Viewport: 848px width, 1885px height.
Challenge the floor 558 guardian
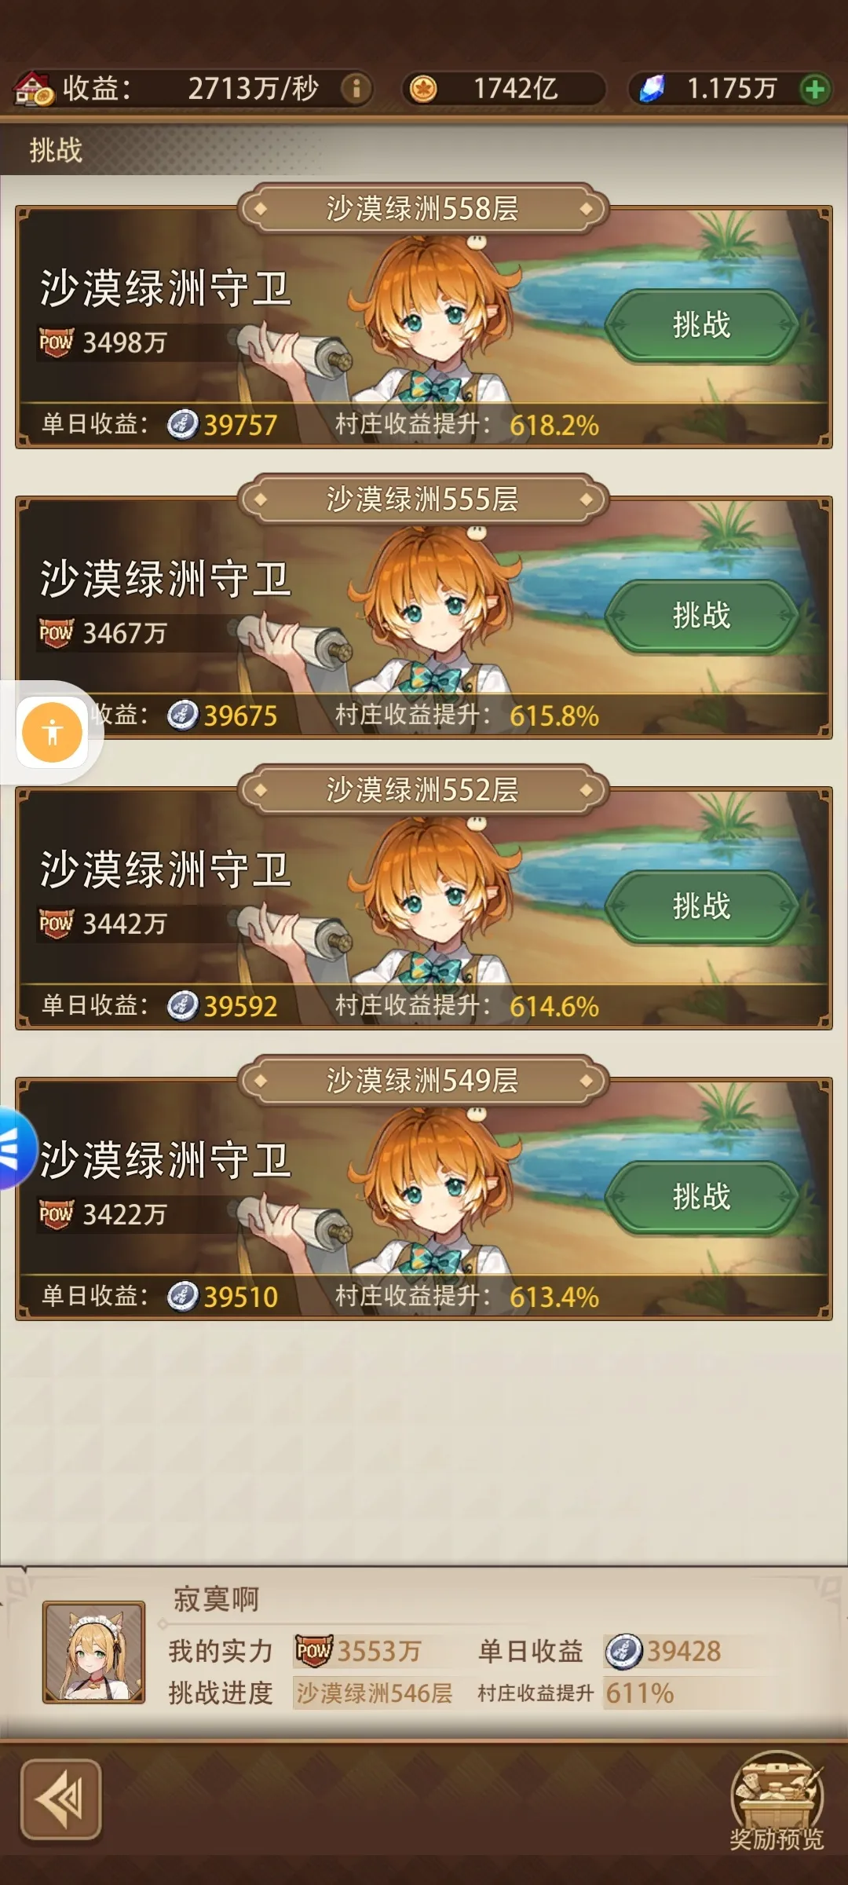[x=701, y=325]
